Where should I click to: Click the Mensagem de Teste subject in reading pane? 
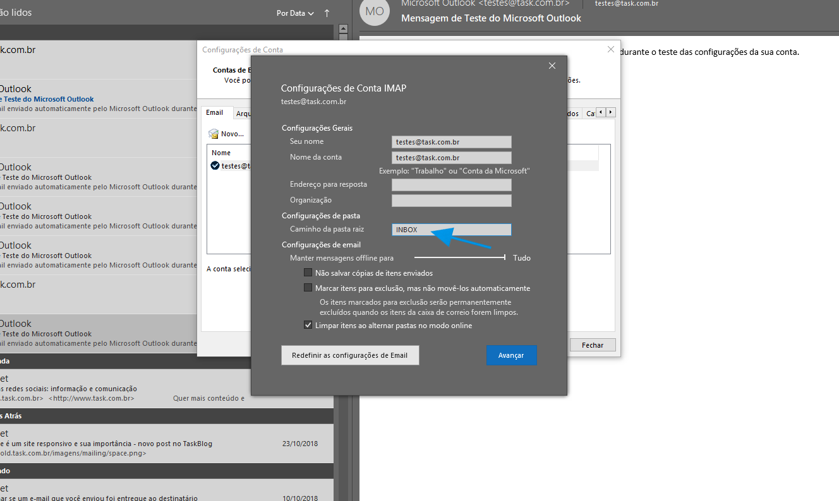tap(491, 18)
